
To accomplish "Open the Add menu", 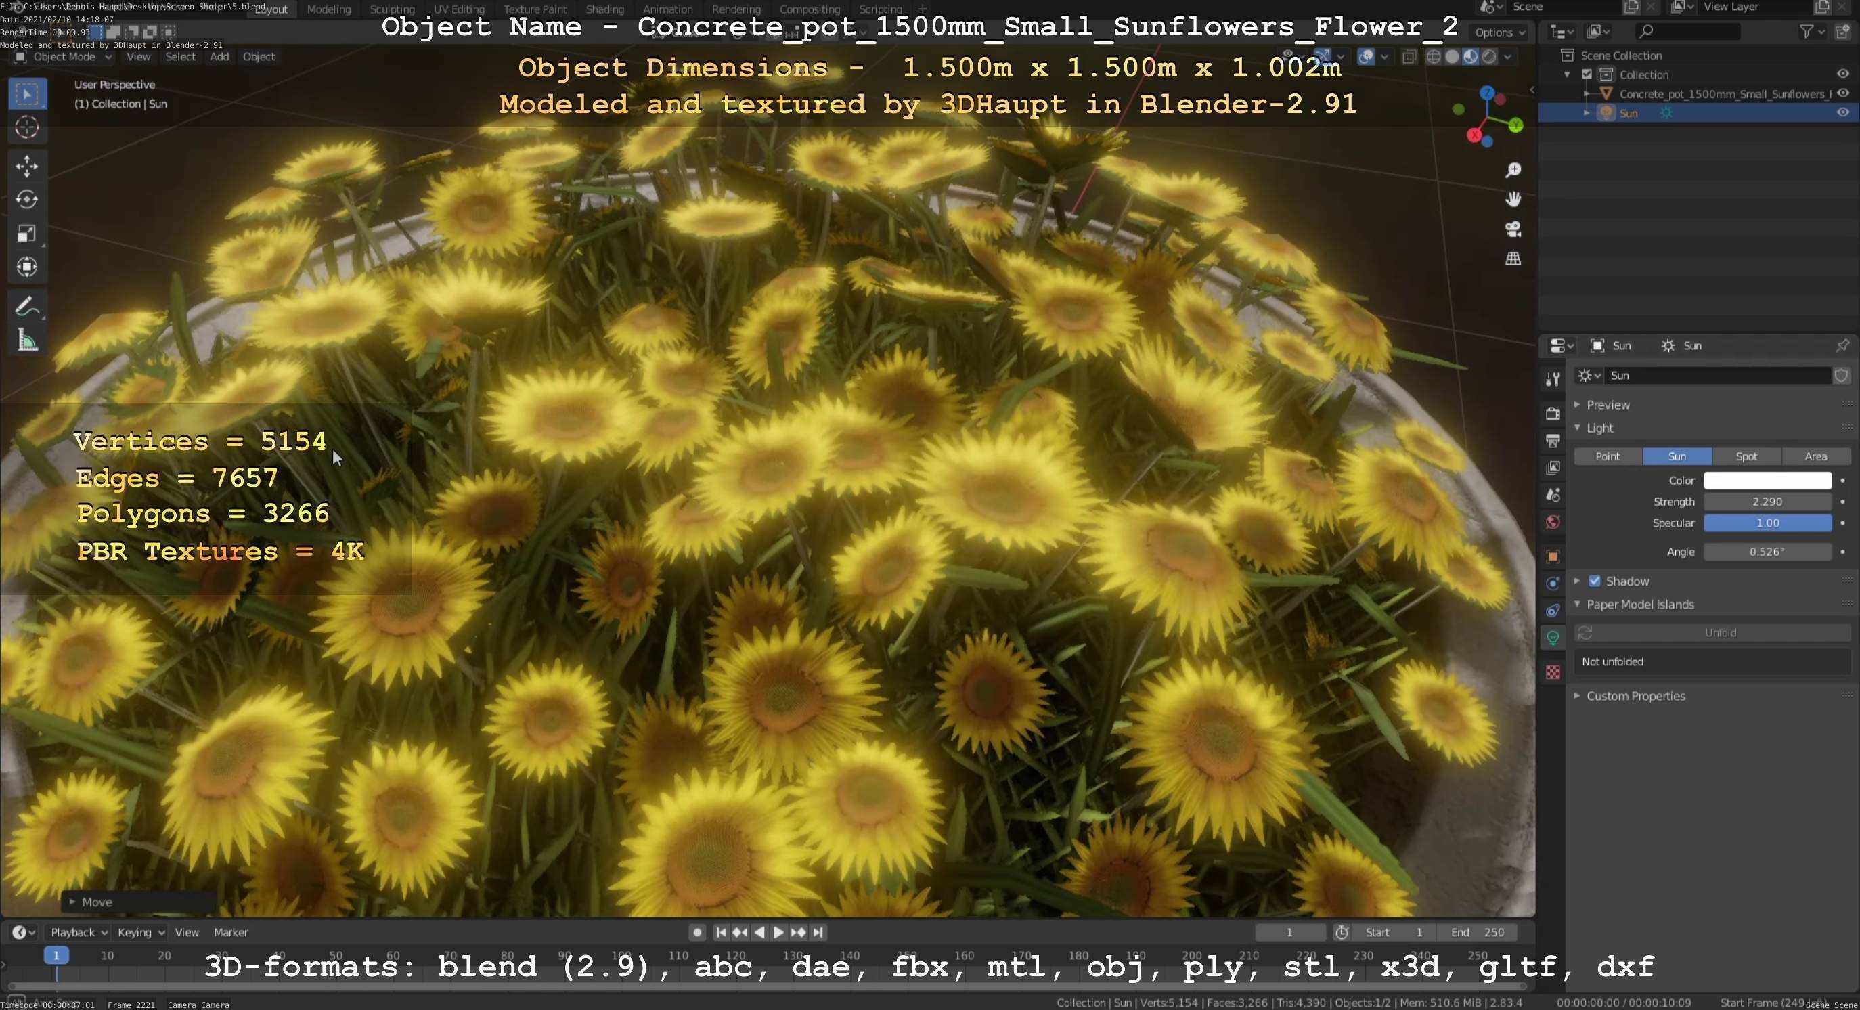I will (219, 56).
